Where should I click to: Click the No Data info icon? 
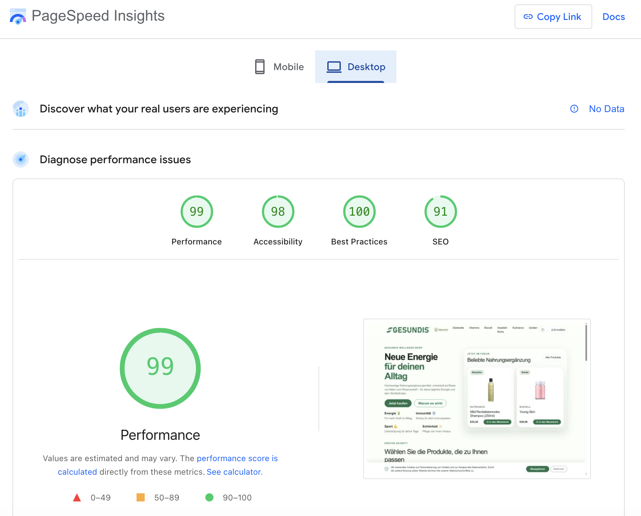point(574,109)
